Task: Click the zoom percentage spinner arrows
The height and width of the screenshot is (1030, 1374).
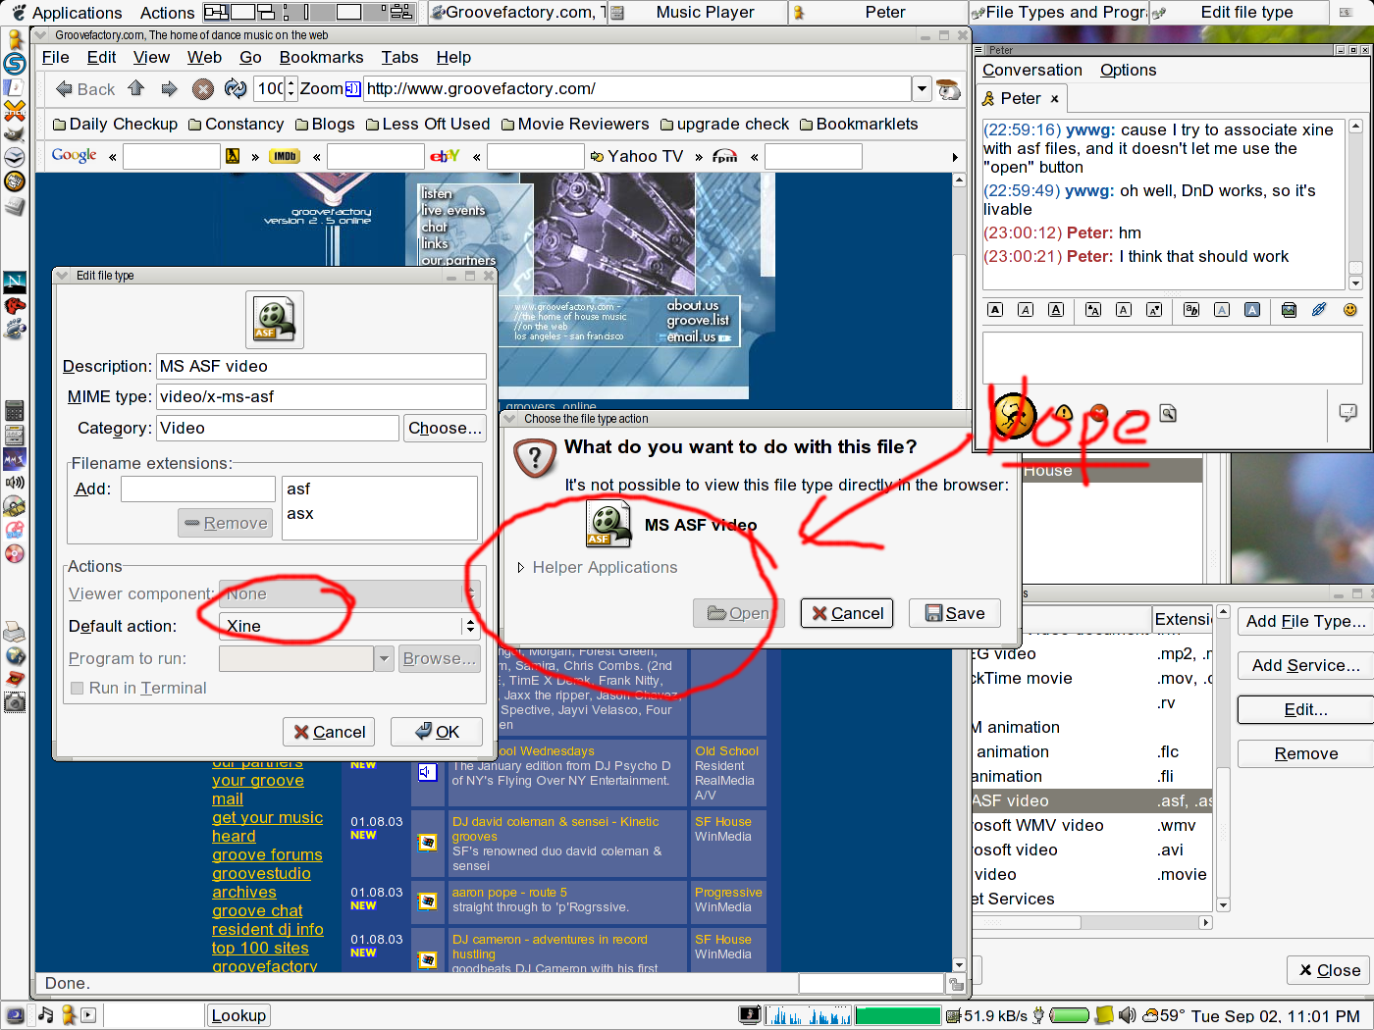Action: (x=291, y=89)
